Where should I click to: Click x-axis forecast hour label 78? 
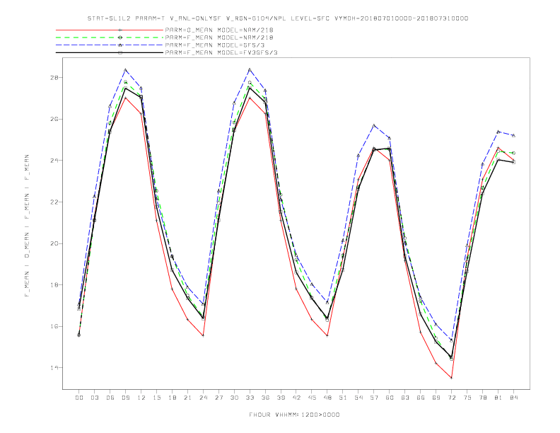[483, 398]
